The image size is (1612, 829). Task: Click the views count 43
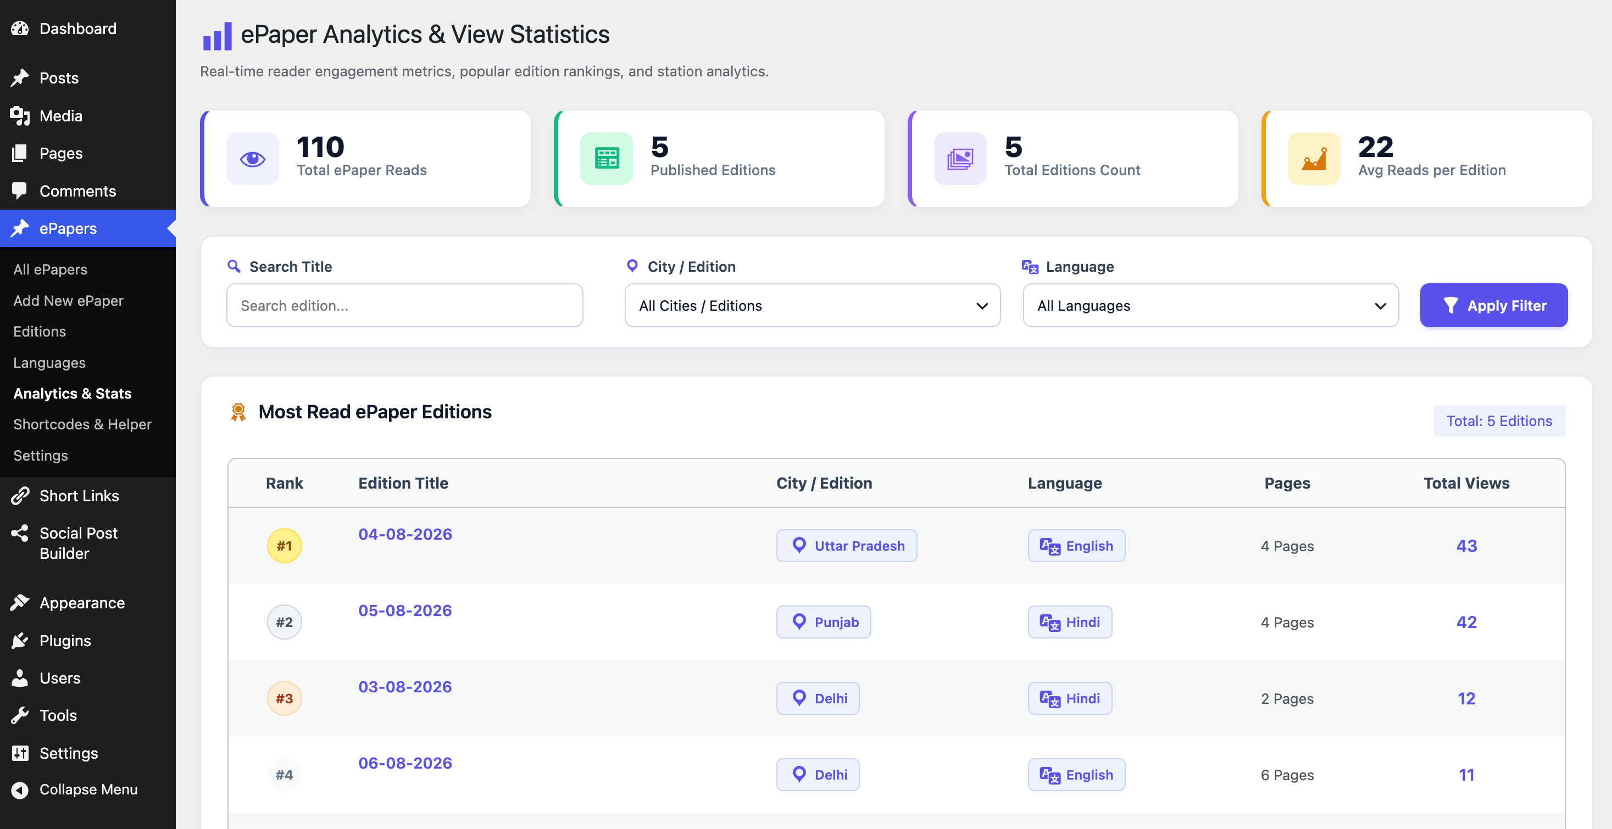(1466, 546)
